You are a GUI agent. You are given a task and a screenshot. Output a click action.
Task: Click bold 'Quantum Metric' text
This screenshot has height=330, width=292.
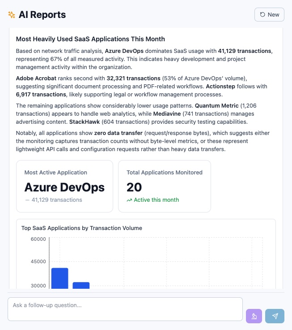pyautogui.click(x=216, y=106)
